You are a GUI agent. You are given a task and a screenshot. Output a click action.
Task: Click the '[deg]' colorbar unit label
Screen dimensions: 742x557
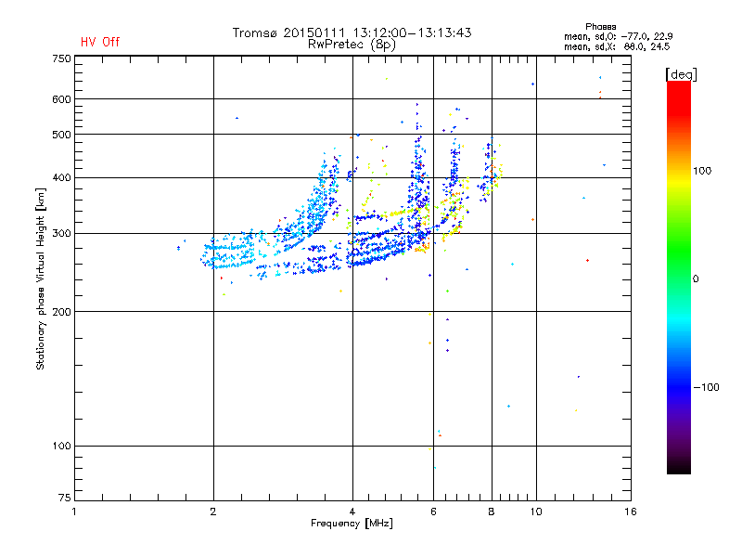point(681,74)
